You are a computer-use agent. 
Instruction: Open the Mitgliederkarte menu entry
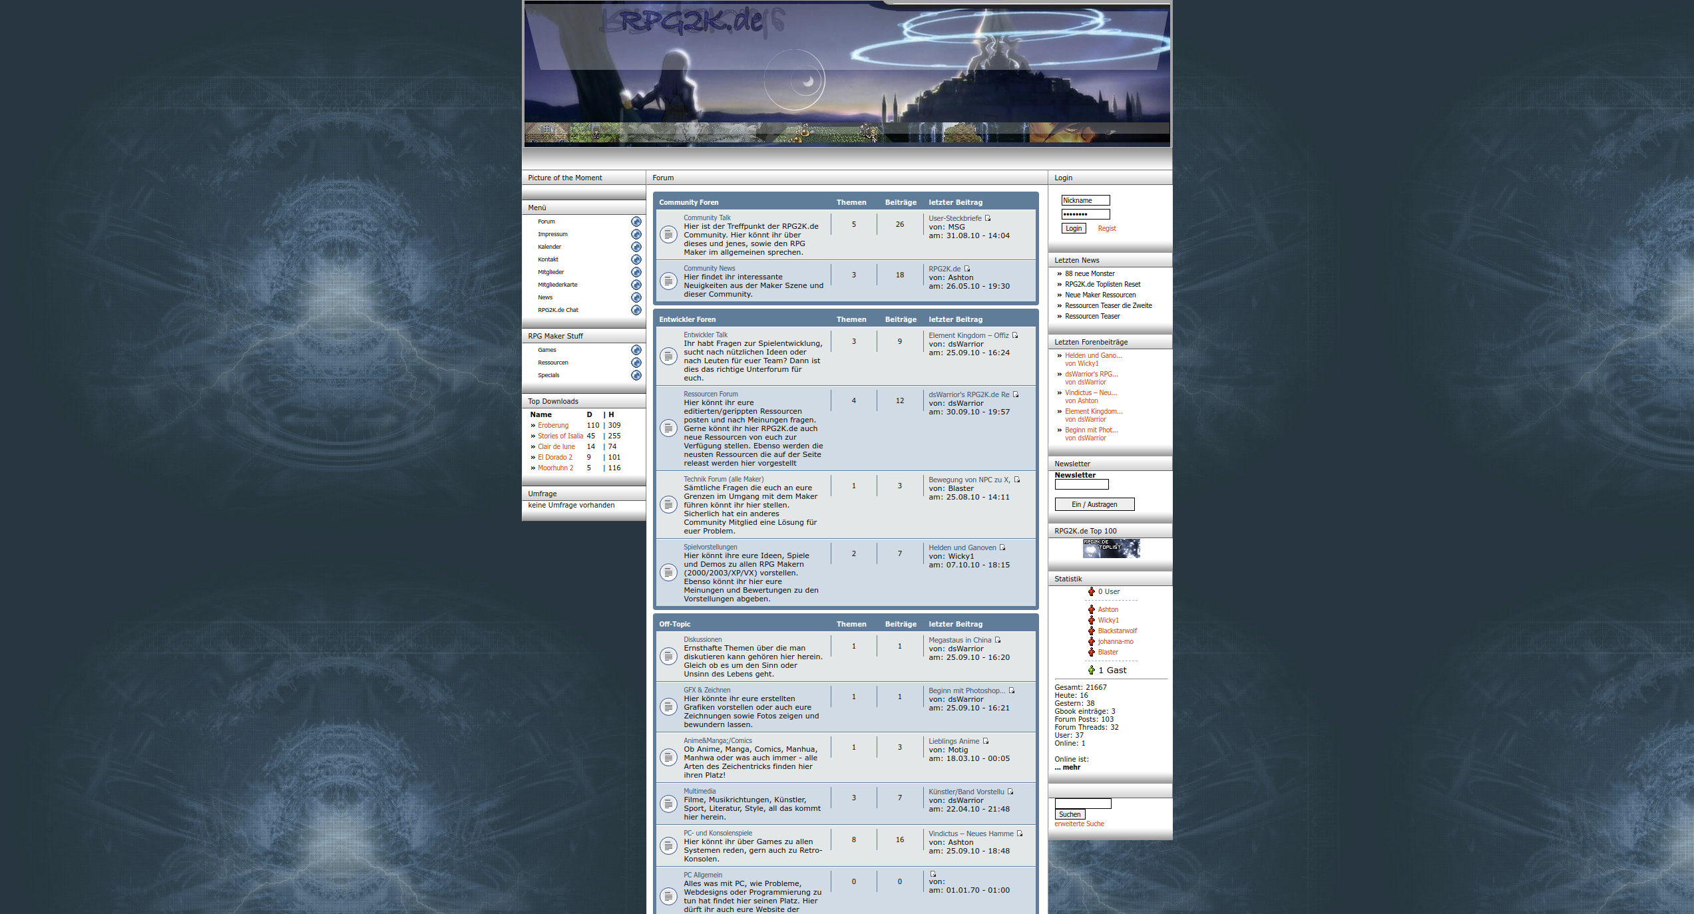pos(557,285)
